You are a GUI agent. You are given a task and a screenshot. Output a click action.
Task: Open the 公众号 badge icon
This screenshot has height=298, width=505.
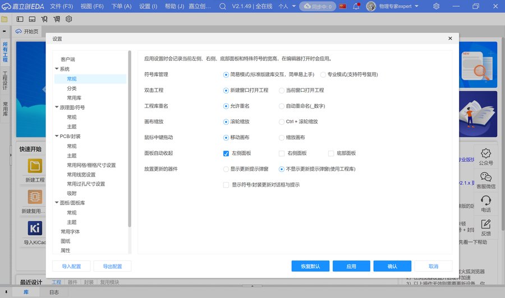click(x=486, y=153)
